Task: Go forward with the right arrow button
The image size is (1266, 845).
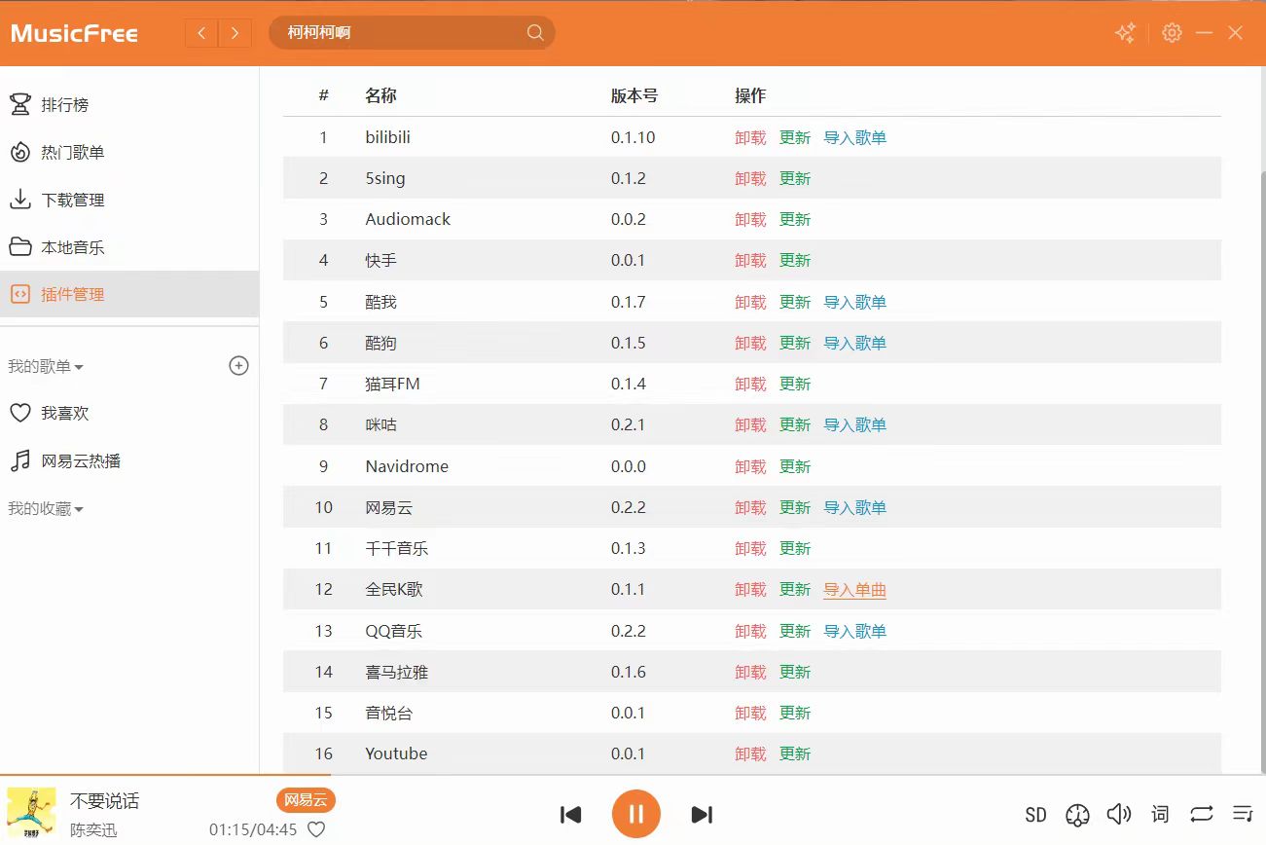Action: [x=235, y=33]
